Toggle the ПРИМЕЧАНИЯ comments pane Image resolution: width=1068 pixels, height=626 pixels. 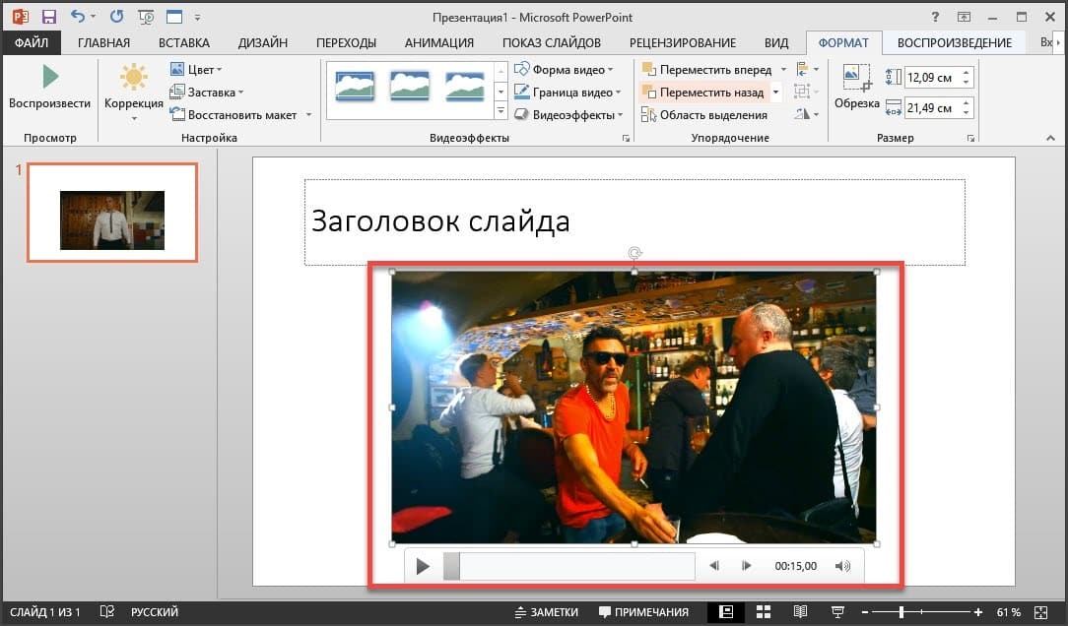pos(643,612)
